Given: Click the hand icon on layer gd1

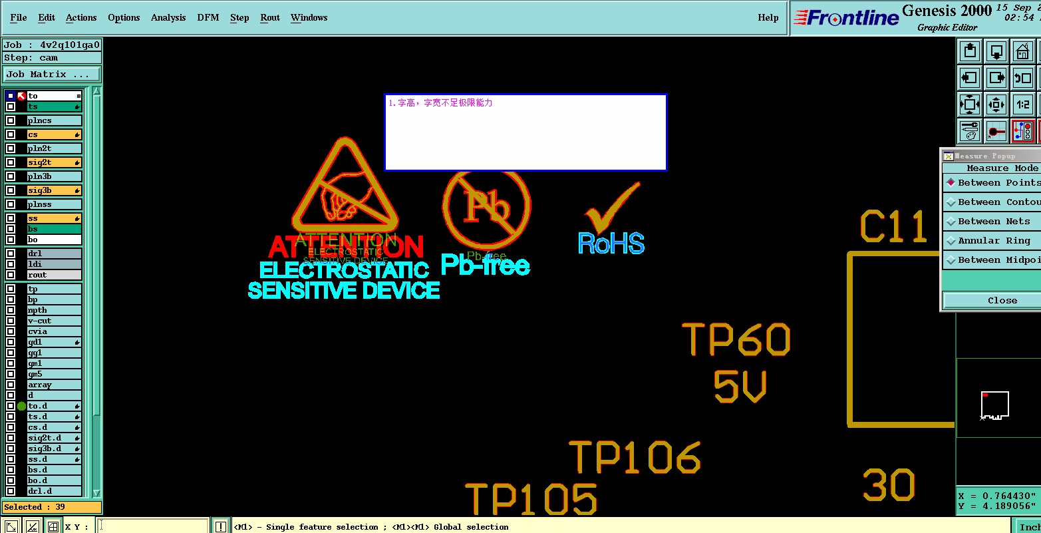Looking at the screenshot, I should tap(77, 342).
